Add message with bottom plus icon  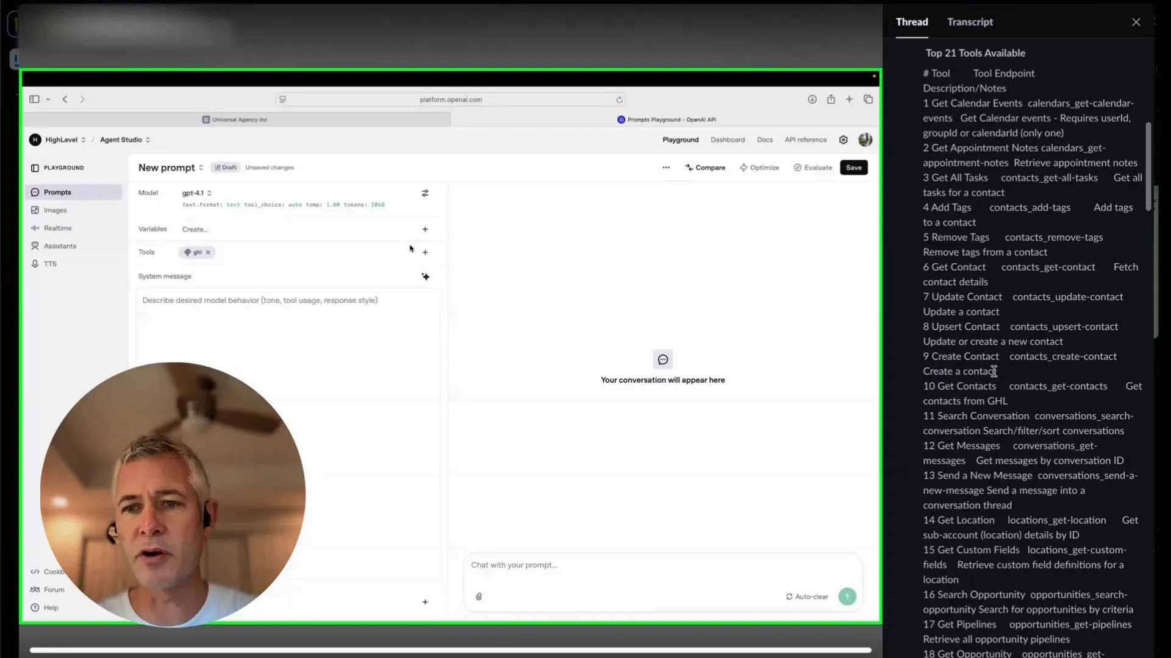[x=425, y=602]
